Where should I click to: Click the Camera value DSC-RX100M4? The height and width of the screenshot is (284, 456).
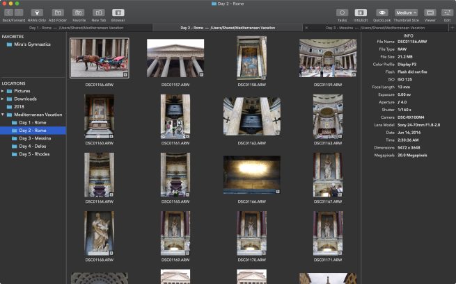[411, 117]
